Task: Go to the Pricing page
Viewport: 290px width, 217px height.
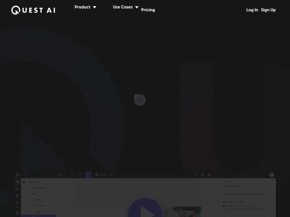Action: (148, 10)
